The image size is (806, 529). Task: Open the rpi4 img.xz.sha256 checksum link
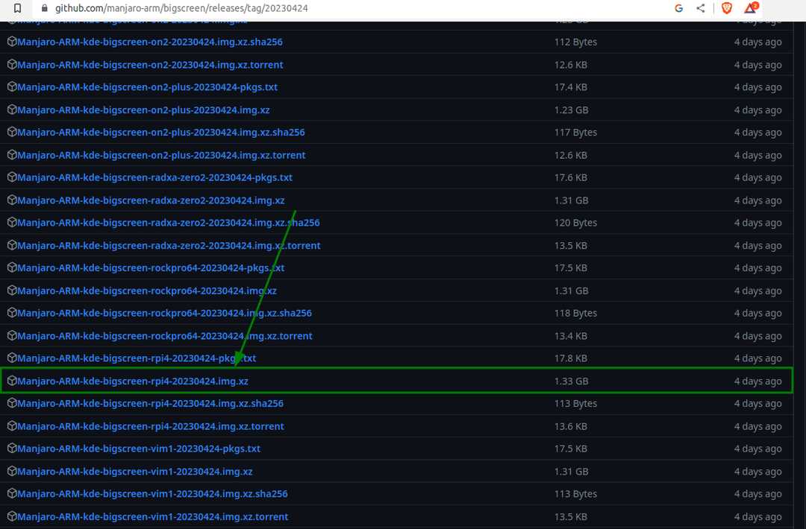[x=150, y=403]
